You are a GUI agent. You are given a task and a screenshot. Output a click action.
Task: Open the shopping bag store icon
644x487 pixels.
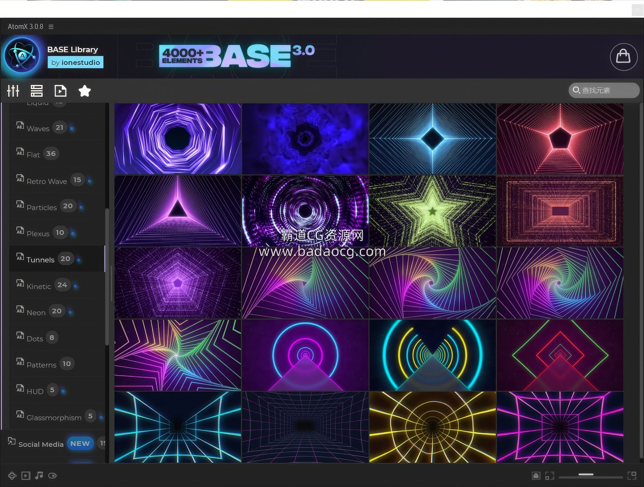pyautogui.click(x=624, y=57)
